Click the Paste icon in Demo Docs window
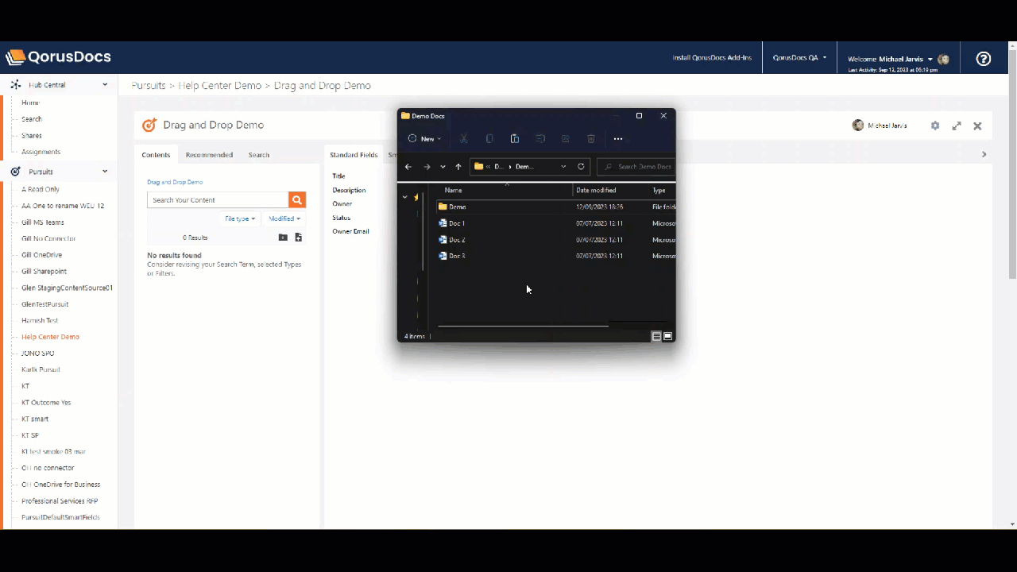Screen dimensions: 1017x572 514,138
